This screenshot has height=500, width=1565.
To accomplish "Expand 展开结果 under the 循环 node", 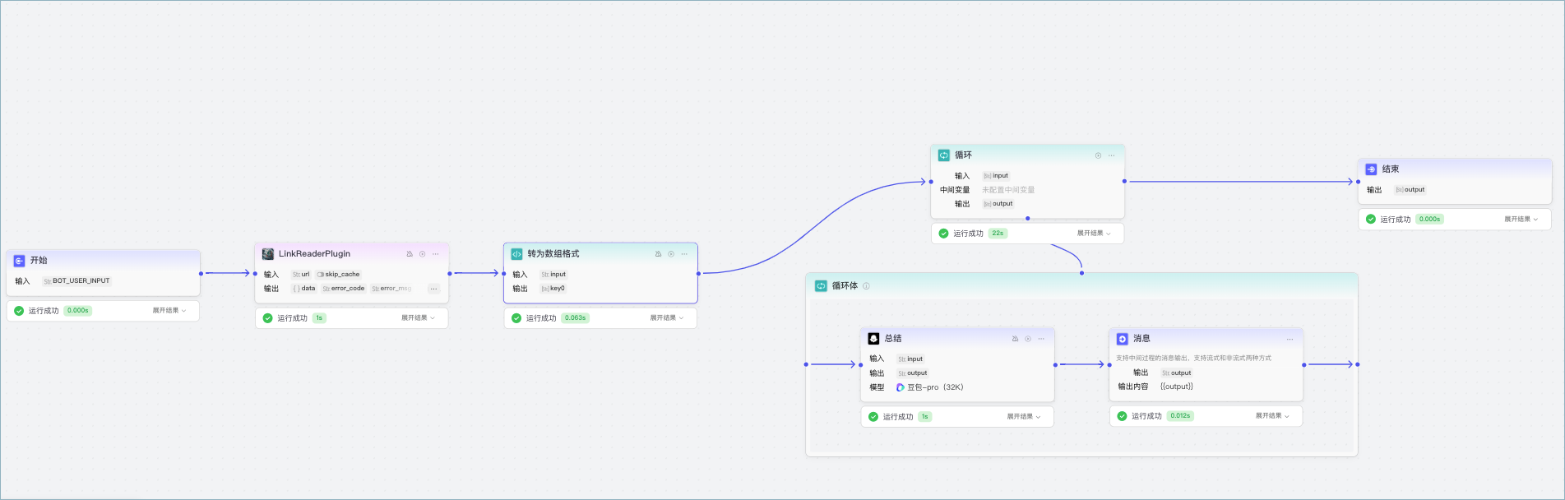I will 1094,234.
